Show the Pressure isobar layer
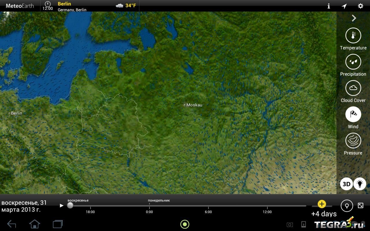The height and width of the screenshot is (231, 370). tap(353, 141)
